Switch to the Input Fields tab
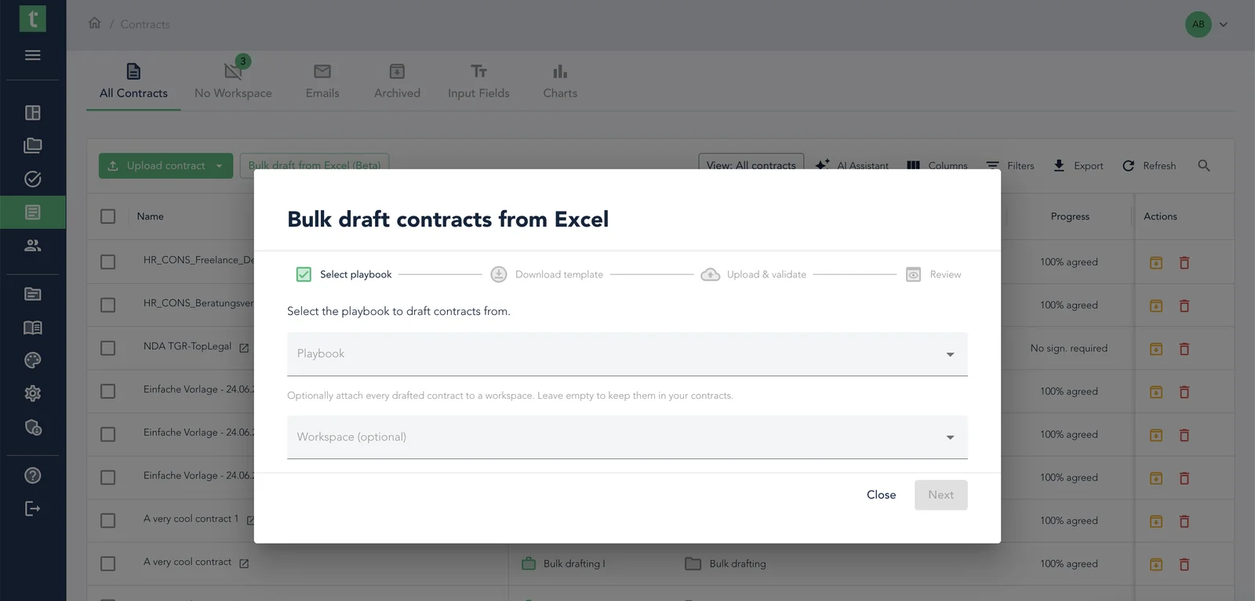The width and height of the screenshot is (1255, 601). (x=478, y=81)
